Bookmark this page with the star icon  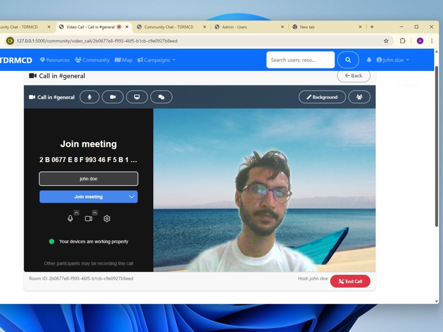tap(386, 41)
